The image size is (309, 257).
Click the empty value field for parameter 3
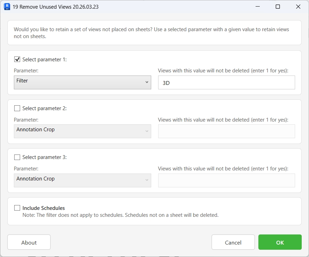coord(226,180)
